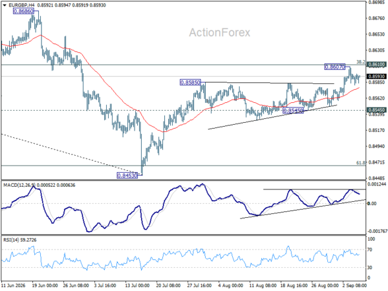
Task: Select the 0.84530 low price label
Action: pos(127,175)
